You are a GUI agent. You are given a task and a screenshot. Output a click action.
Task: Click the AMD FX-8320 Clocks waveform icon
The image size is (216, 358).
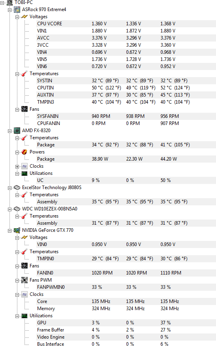point(24,166)
